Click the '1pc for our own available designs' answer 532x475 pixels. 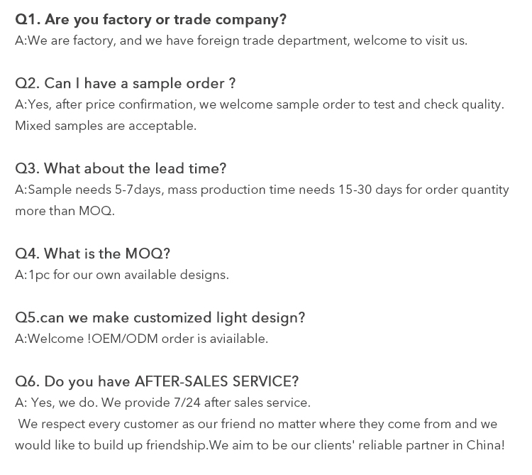coord(122,275)
